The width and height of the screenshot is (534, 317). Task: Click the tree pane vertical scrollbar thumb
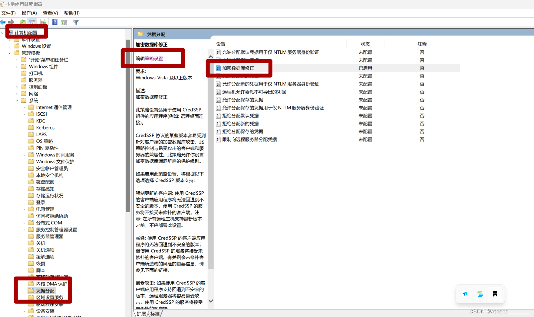point(128,126)
